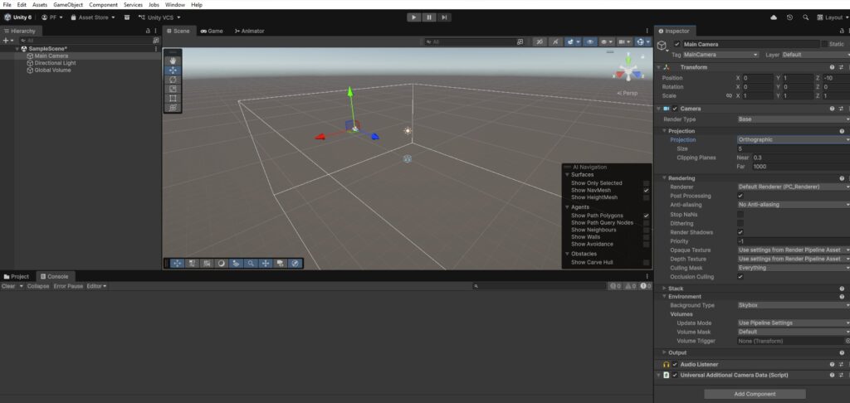The height and width of the screenshot is (403, 850).
Task: Click the Step frame button
Action: pos(445,17)
